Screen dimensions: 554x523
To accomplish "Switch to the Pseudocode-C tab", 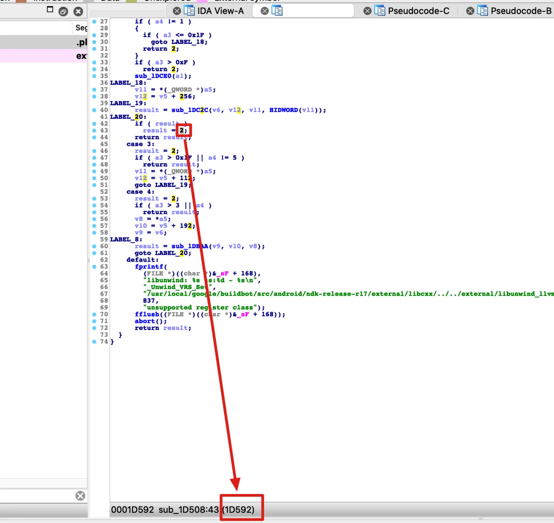I will [418, 11].
